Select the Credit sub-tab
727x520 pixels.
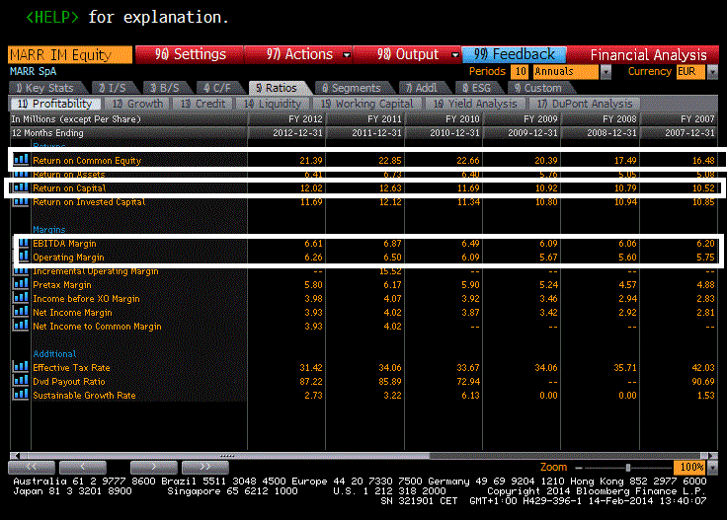[x=203, y=104]
